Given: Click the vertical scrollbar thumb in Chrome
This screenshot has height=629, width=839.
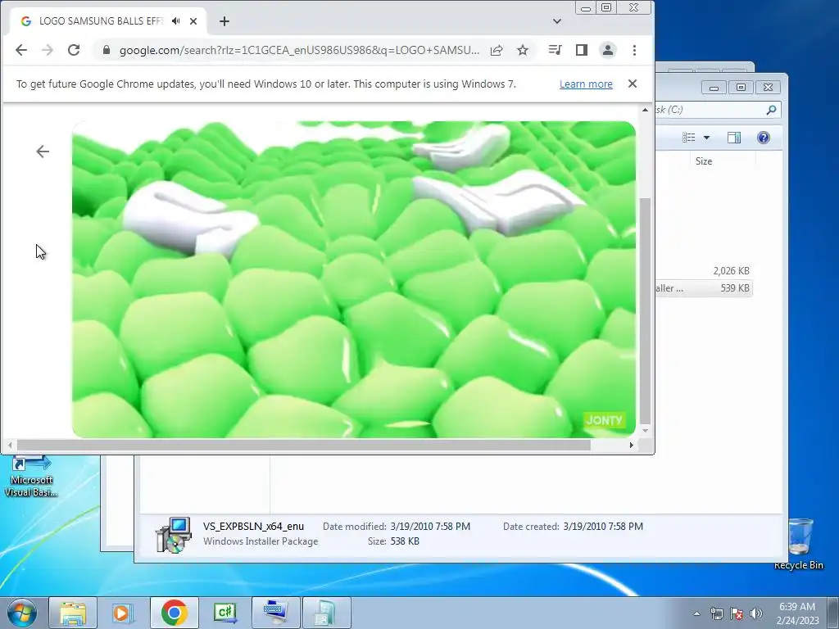Looking at the screenshot, I should [646, 310].
